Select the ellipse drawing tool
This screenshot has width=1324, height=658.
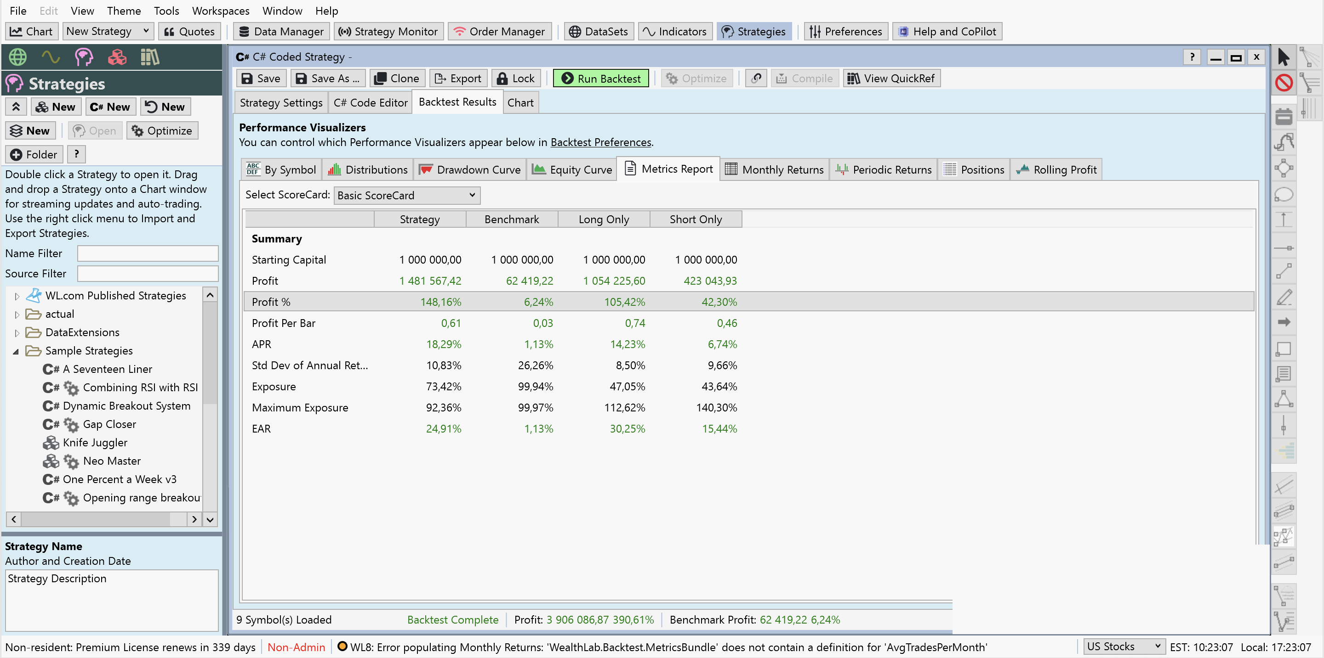(1284, 195)
